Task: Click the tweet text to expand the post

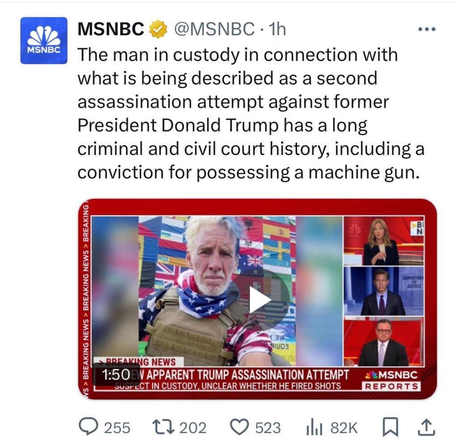Action: pyautogui.click(x=250, y=114)
